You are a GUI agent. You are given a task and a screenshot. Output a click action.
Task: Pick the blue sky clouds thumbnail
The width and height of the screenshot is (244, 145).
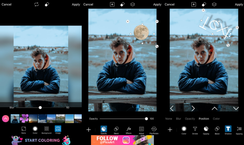42,119
